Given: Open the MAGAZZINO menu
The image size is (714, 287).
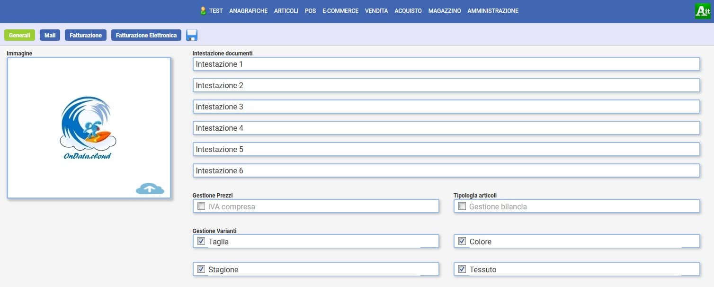Looking at the screenshot, I should coord(444,11).
